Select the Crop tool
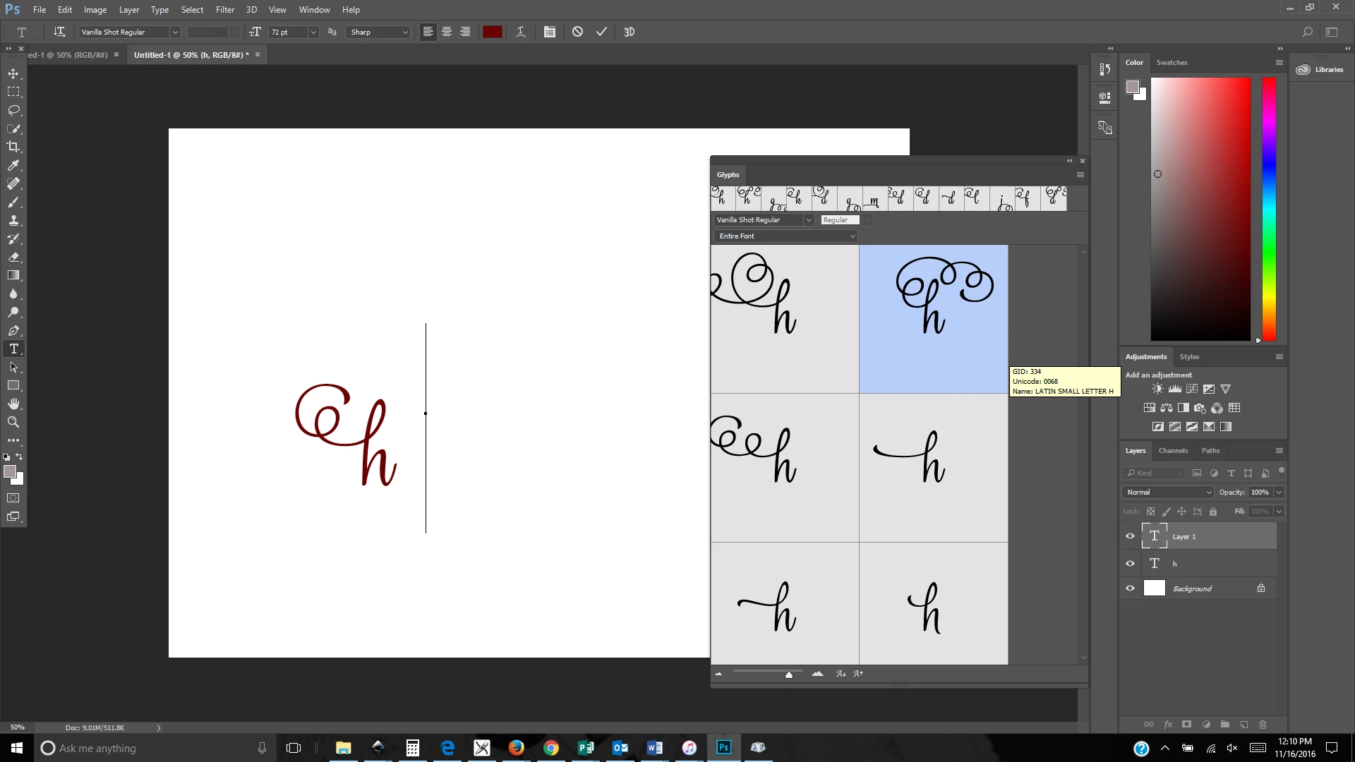Viewport: 1355px width, 762px height. [13, 147]
